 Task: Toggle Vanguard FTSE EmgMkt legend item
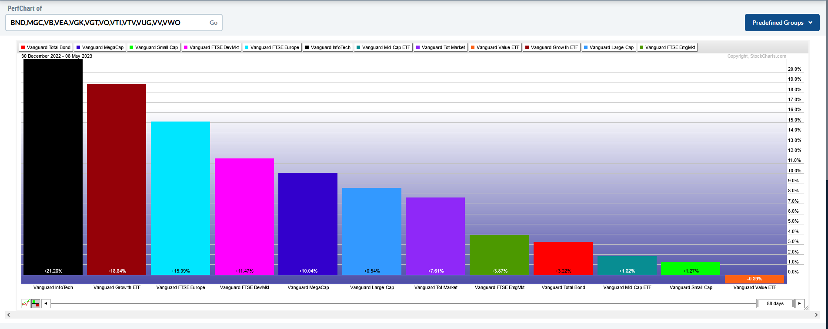(x=668, y=47)
